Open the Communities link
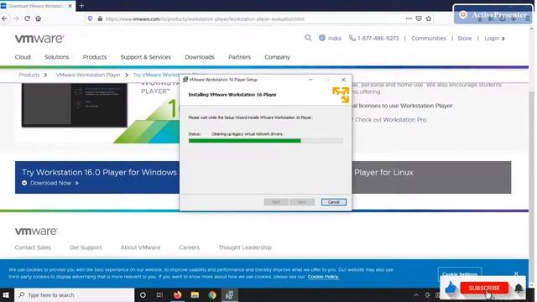Image resolution: width=537 pixels, height=302 pixels. click(x=429, y=39)
